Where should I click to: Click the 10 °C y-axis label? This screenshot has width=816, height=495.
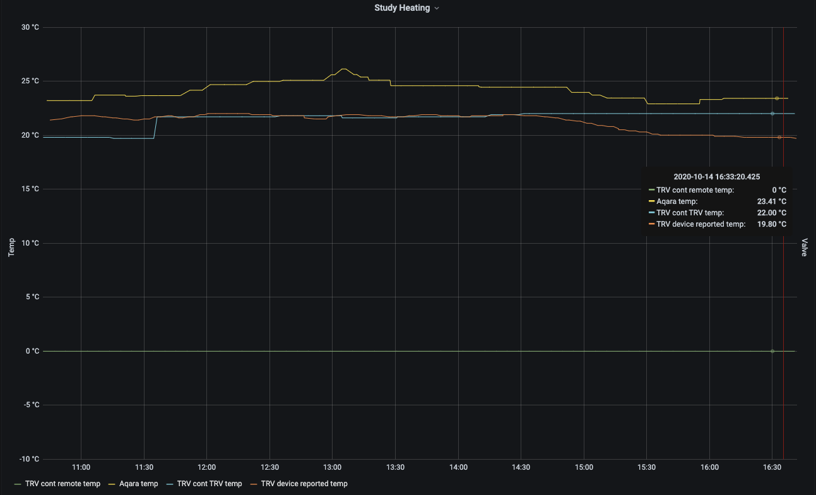30,243
